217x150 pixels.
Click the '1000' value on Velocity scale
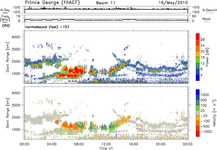[x=205, y=95]
